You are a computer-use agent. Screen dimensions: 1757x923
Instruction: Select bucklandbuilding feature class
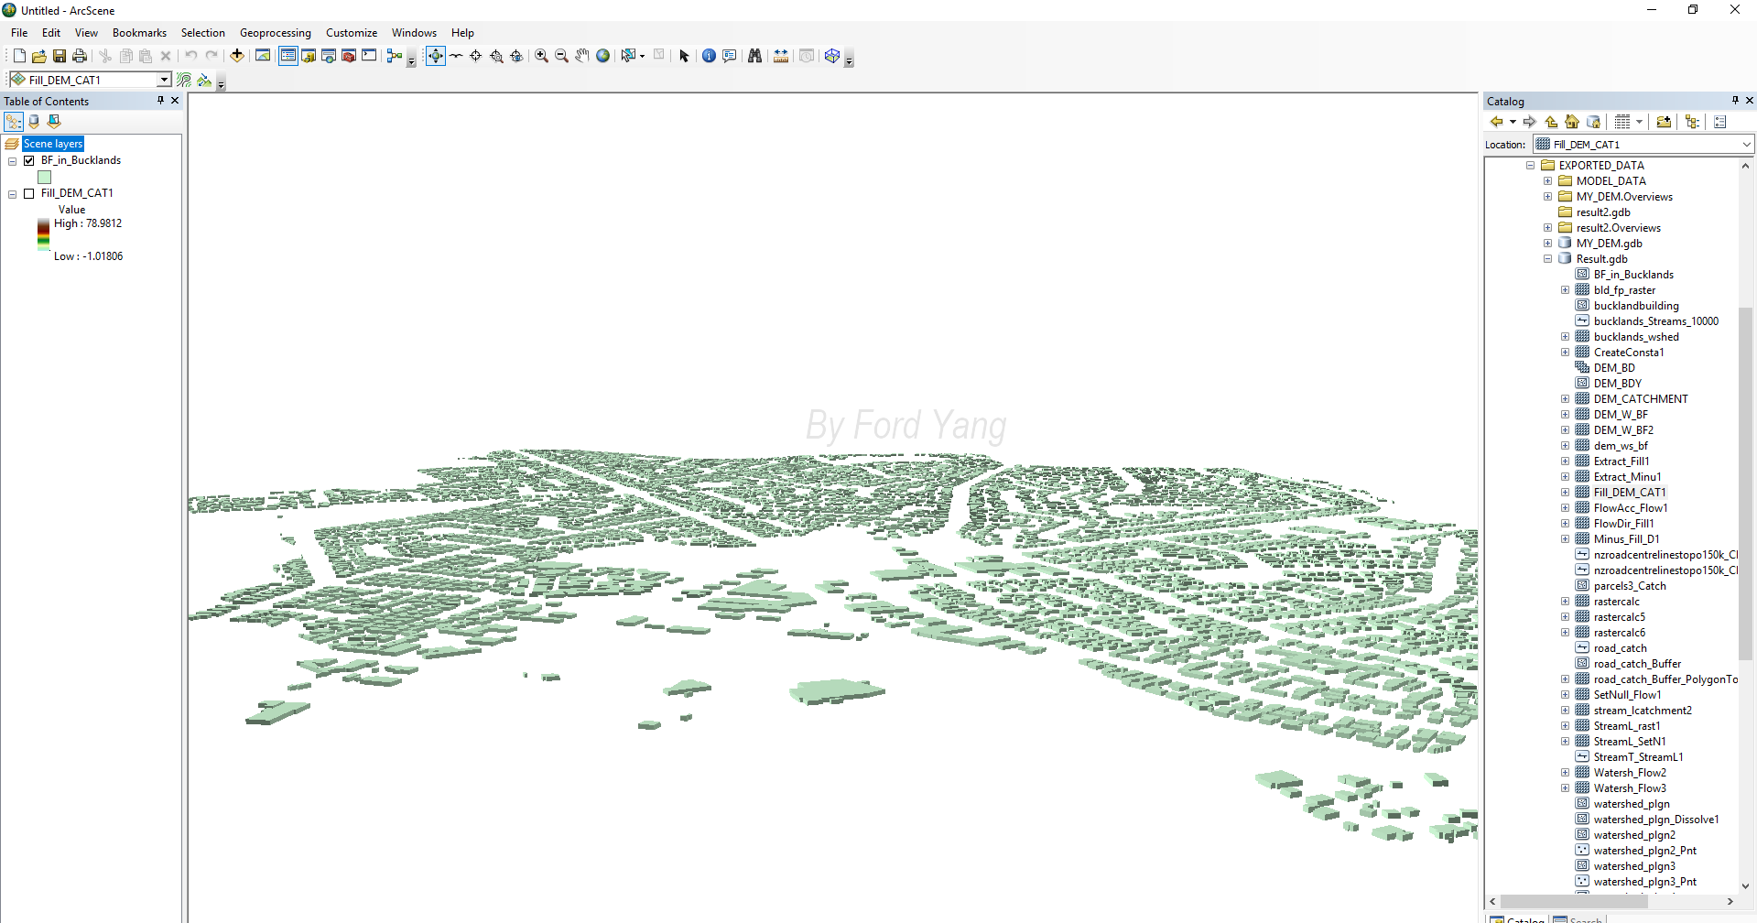[1636, 306]
